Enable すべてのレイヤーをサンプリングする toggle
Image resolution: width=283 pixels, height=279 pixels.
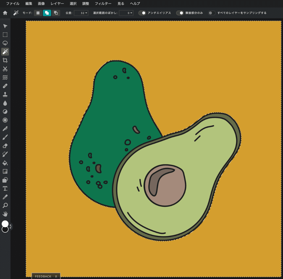tap(212, 13)
